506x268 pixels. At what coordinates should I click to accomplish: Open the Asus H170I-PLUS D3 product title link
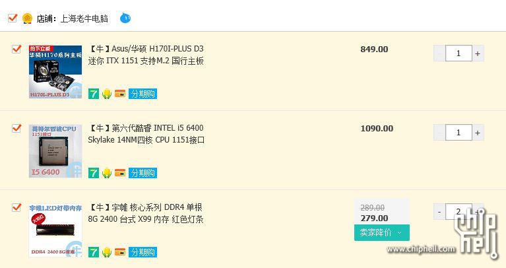(x=146, y=55)
